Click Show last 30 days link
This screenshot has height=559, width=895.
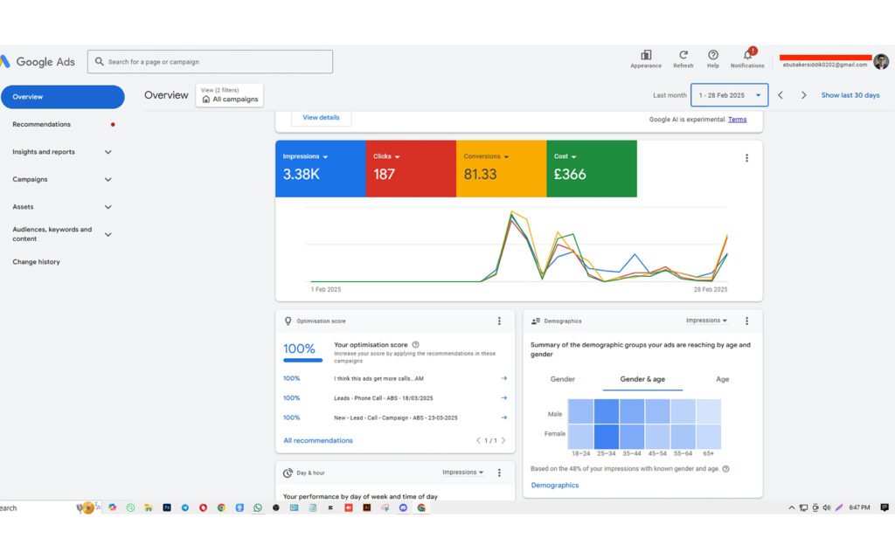pos(850,95)
